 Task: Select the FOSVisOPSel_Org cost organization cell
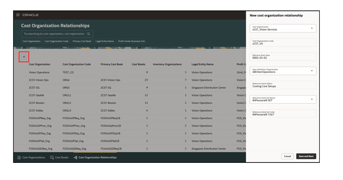[39, 141]
